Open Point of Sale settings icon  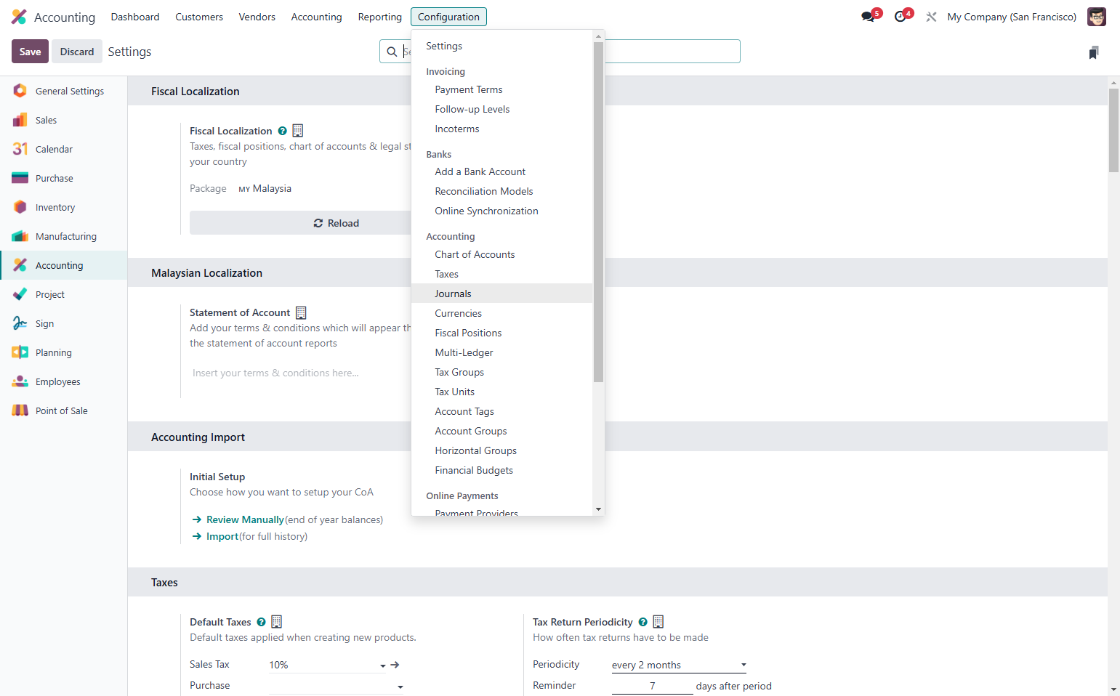click(x=20, y=410)
